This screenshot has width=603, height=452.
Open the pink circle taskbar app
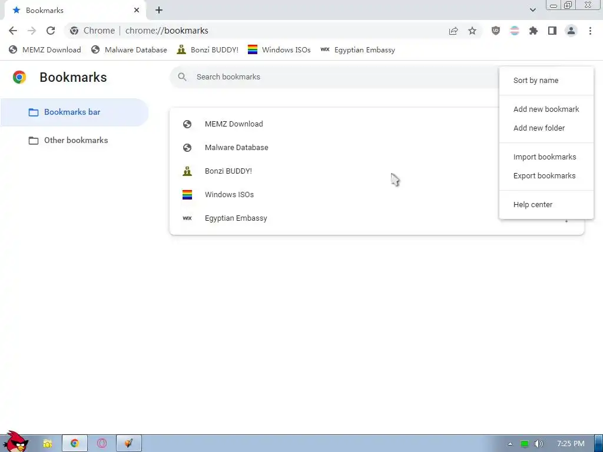[x=102, y=444]
